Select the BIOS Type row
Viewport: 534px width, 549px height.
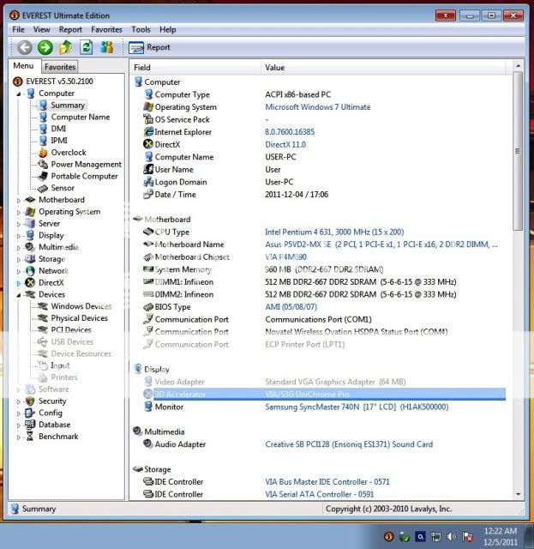[x=324, y=307]
